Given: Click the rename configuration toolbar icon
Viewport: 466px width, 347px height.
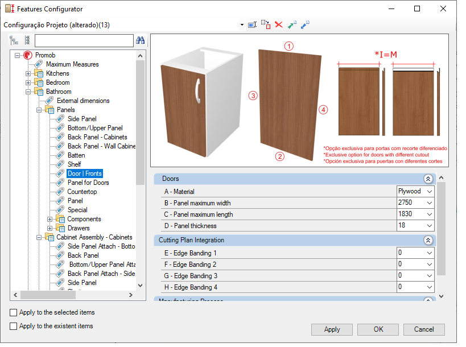Looking at the screenshot, I should pos(252,25).
